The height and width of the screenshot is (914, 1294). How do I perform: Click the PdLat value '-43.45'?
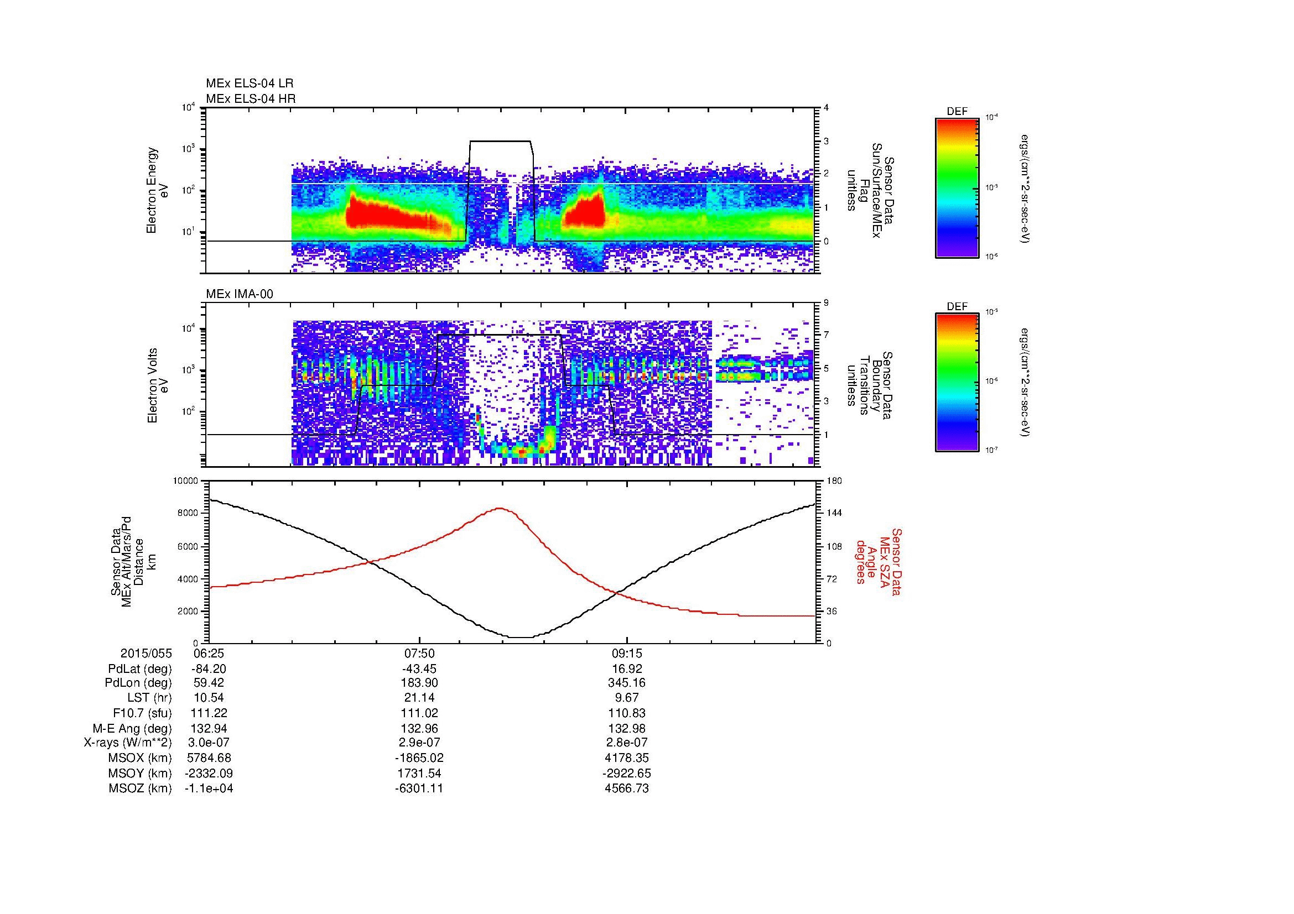[x=419, y=669]
